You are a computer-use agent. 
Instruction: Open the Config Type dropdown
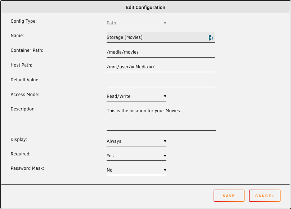136,23
